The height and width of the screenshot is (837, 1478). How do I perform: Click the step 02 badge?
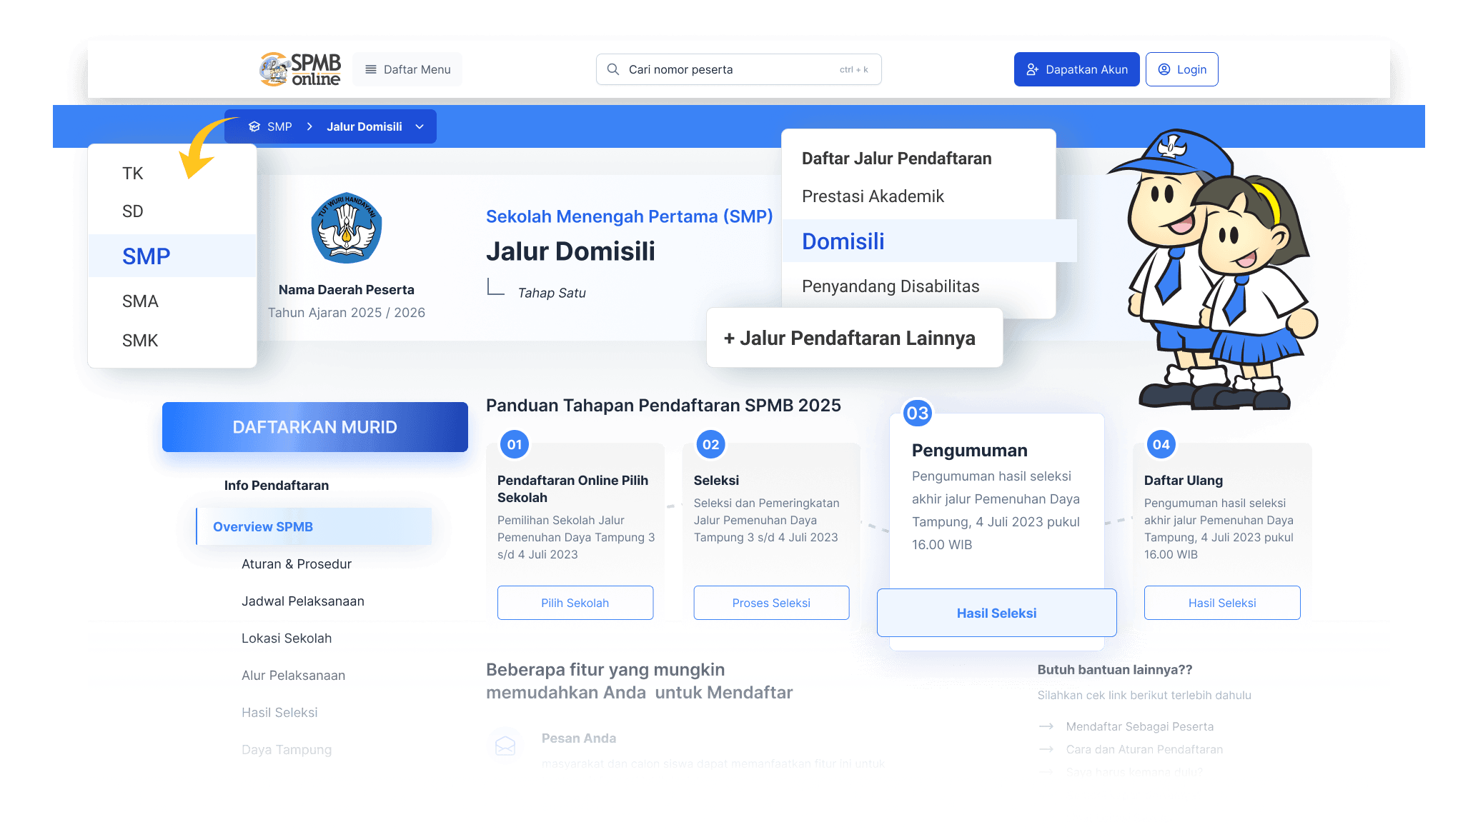tap(710, 444)
